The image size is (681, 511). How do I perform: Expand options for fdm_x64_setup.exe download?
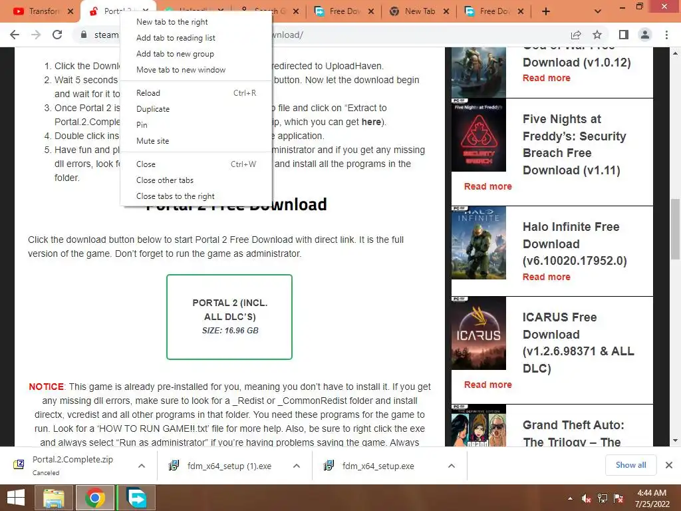coord(452,466)
